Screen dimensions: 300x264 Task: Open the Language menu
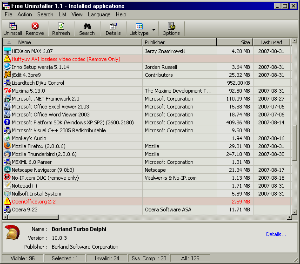pyautogui.click(x=99, y=14)
